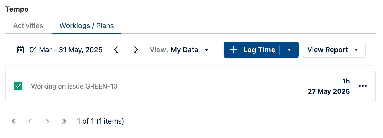Open the View Report dropdown
The image size is (383, 138).
(x=334, y=50)
